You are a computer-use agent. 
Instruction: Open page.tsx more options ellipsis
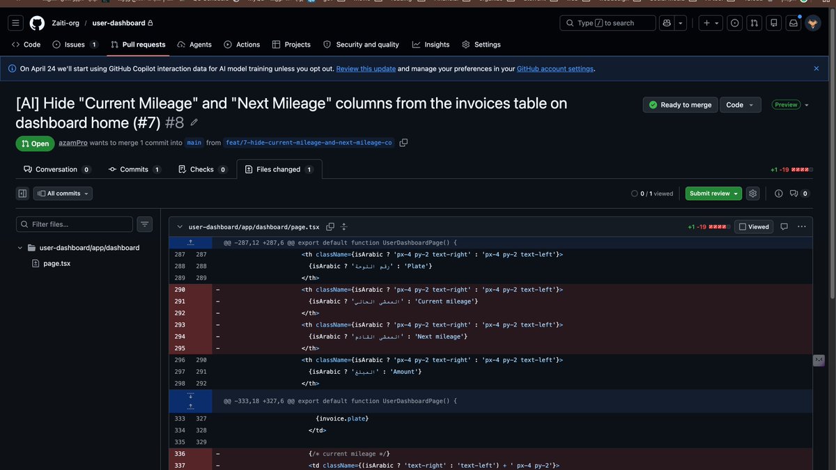802,227
